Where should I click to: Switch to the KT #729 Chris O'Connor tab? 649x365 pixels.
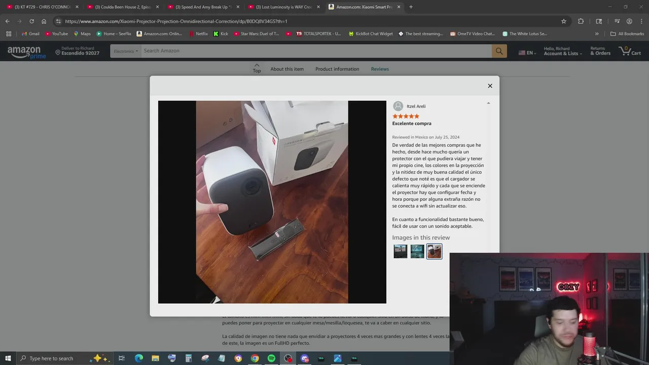[x=42, y=7]
